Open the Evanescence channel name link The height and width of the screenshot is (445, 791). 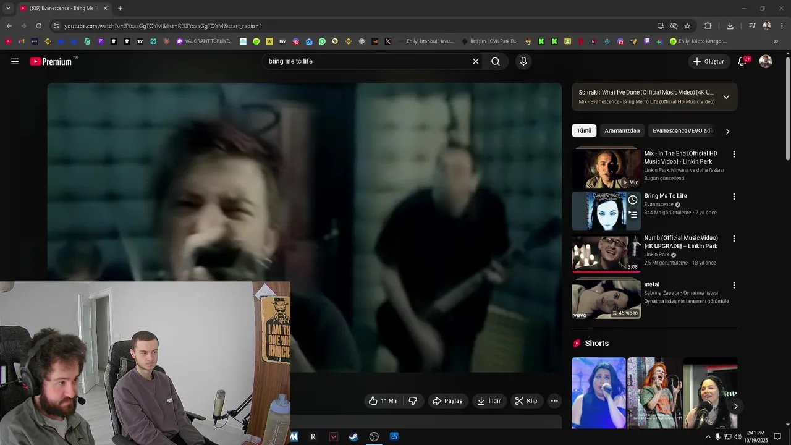659,205
